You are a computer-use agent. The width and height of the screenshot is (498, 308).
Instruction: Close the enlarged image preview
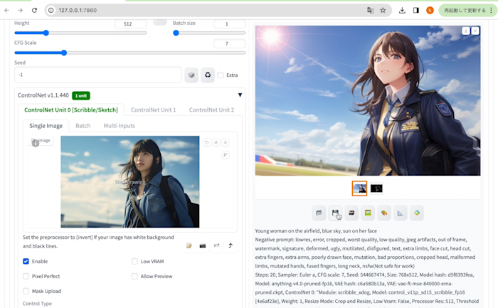click(x=475, y=31)
